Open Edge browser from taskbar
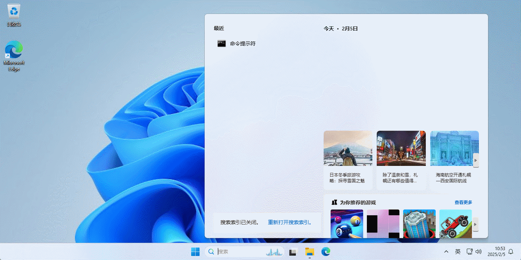This screenshot has height=260, width=521. pyautogui.click(x=325, y=252)
